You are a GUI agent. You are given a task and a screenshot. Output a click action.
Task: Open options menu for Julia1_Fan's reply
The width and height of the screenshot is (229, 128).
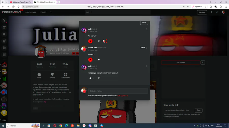(x=147, y=48)
